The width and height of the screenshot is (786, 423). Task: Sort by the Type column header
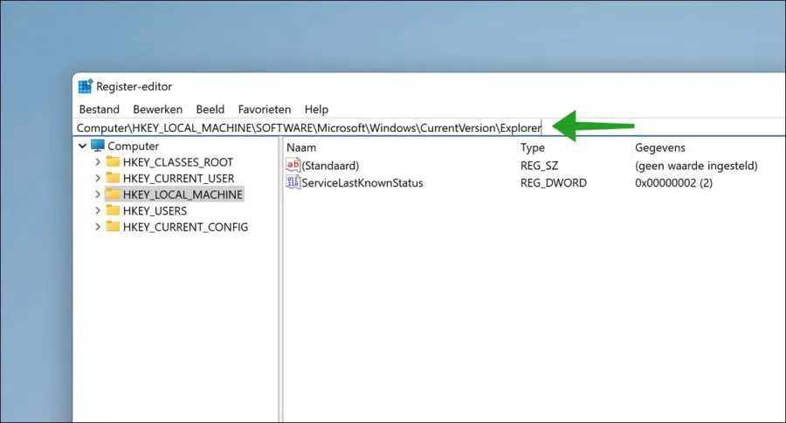coord(533,147)
